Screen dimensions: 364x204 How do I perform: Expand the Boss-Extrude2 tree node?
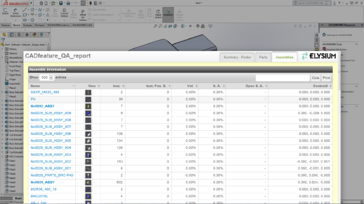2,101
